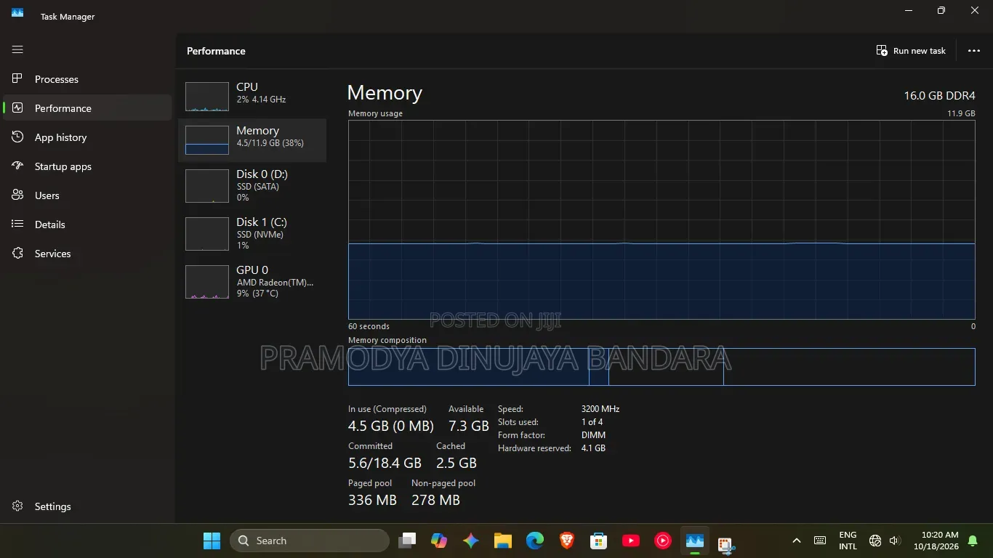The width and height of the screenshot is (993, 558).
Task: Click the Memory composition bar
Action: 662,367
